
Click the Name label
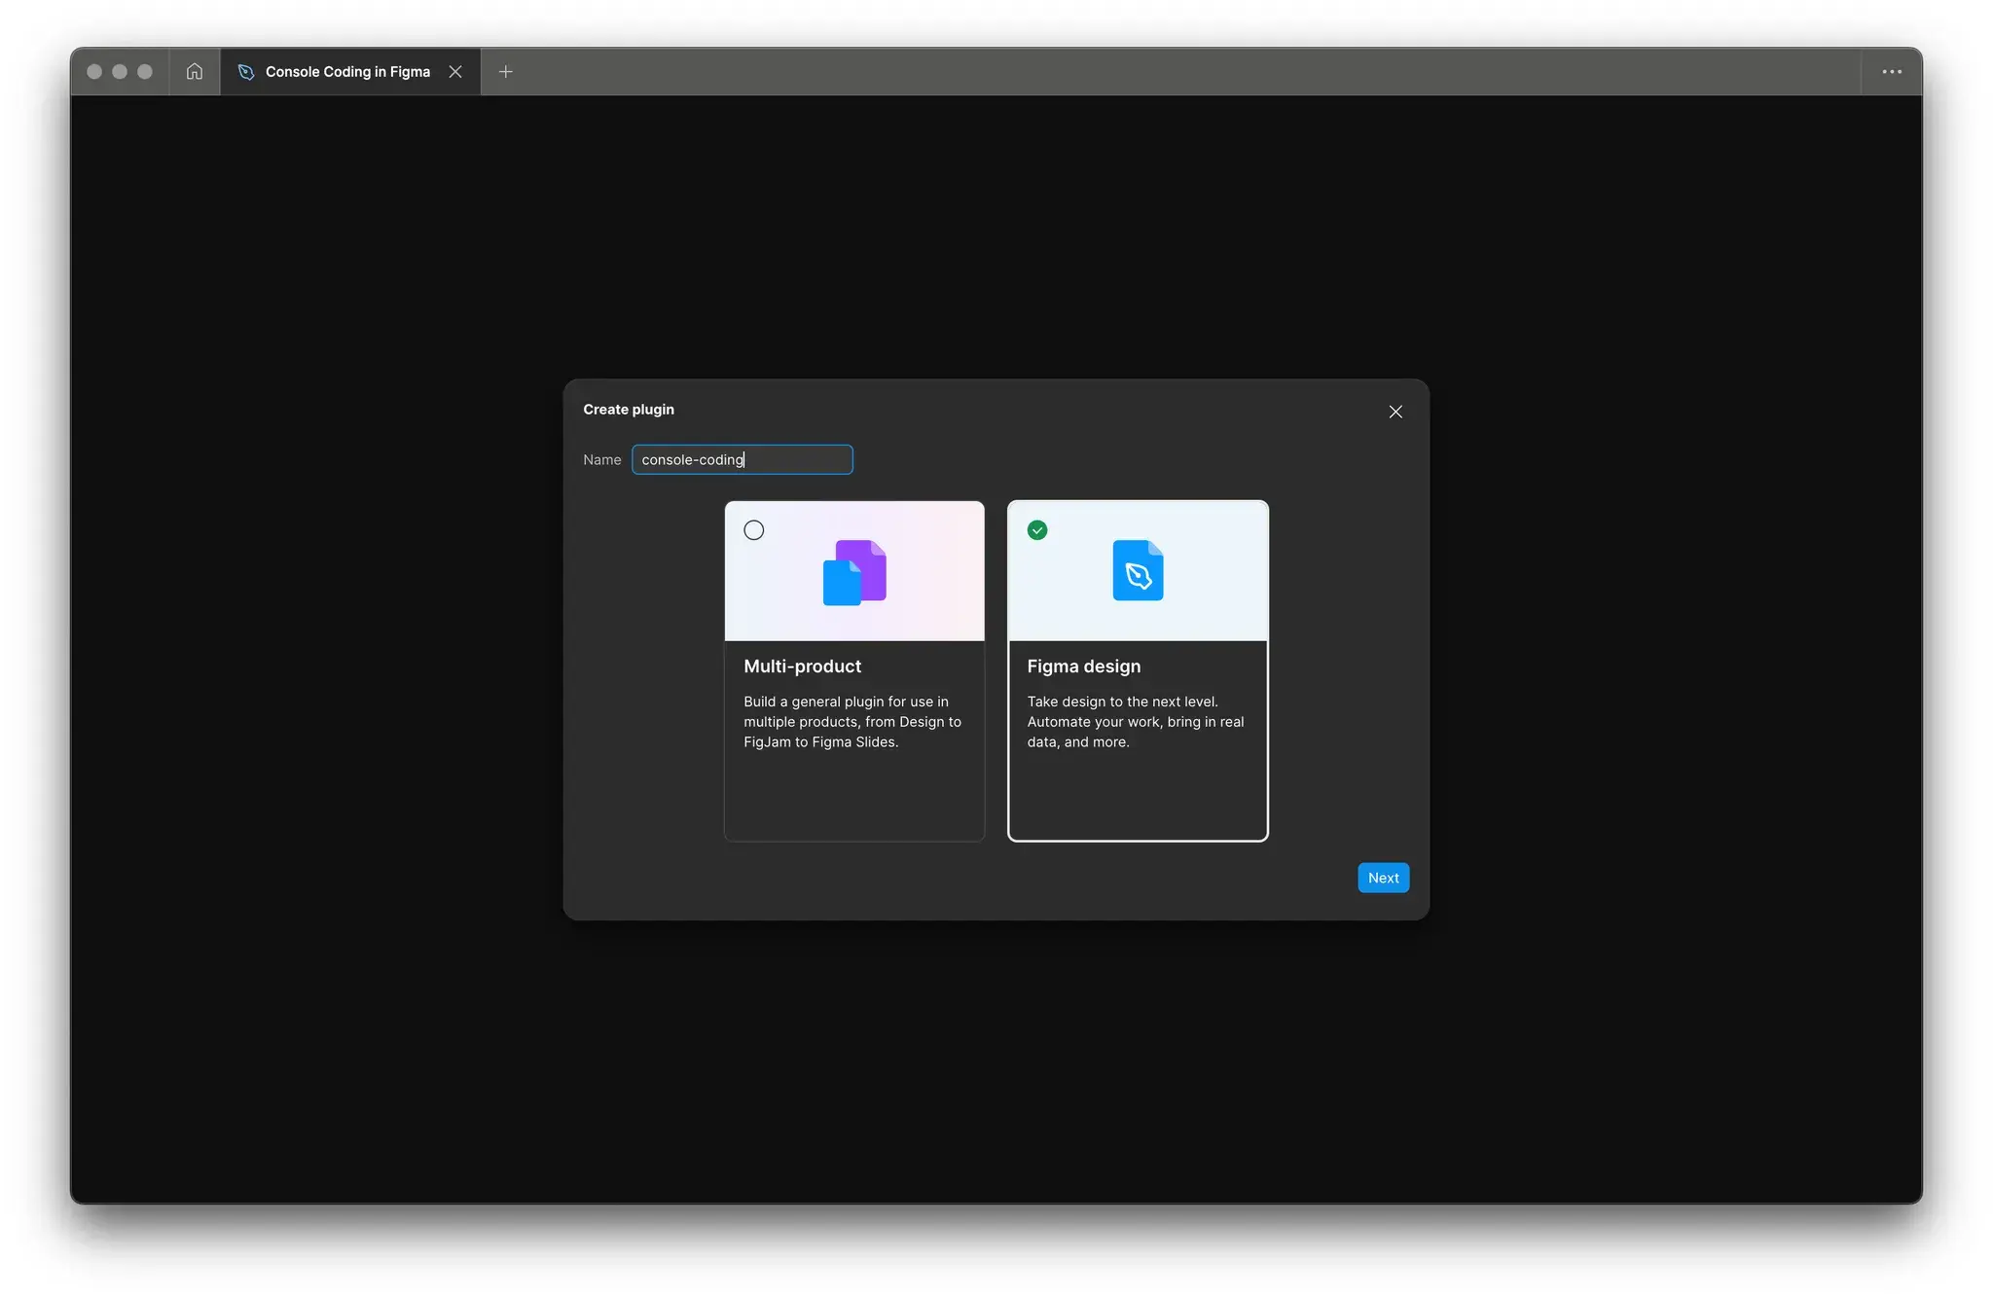601,459
